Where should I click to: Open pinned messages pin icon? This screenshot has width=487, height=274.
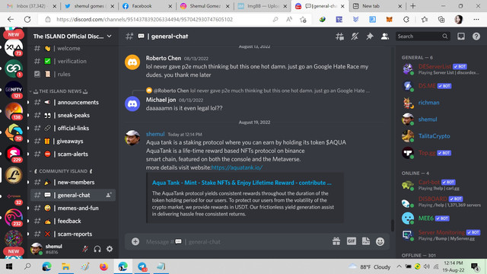pyautogui.click(x=370, y=37)
